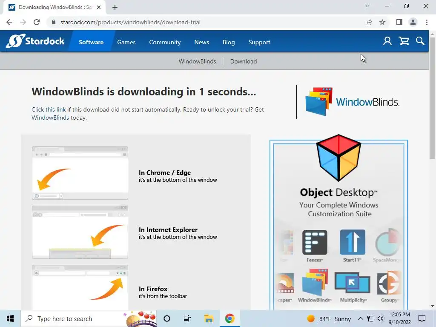Click Chrome icon on taskbar
This screenshot has width=436, height=327.
(229, 318)
